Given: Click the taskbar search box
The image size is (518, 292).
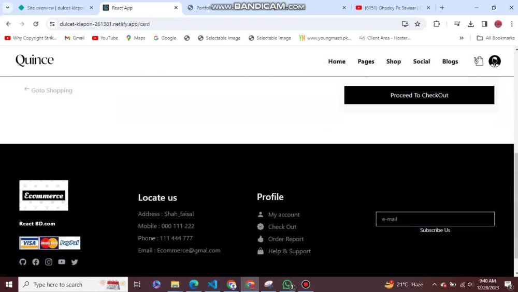Looking at the screenshot, I should pos(73,284).
